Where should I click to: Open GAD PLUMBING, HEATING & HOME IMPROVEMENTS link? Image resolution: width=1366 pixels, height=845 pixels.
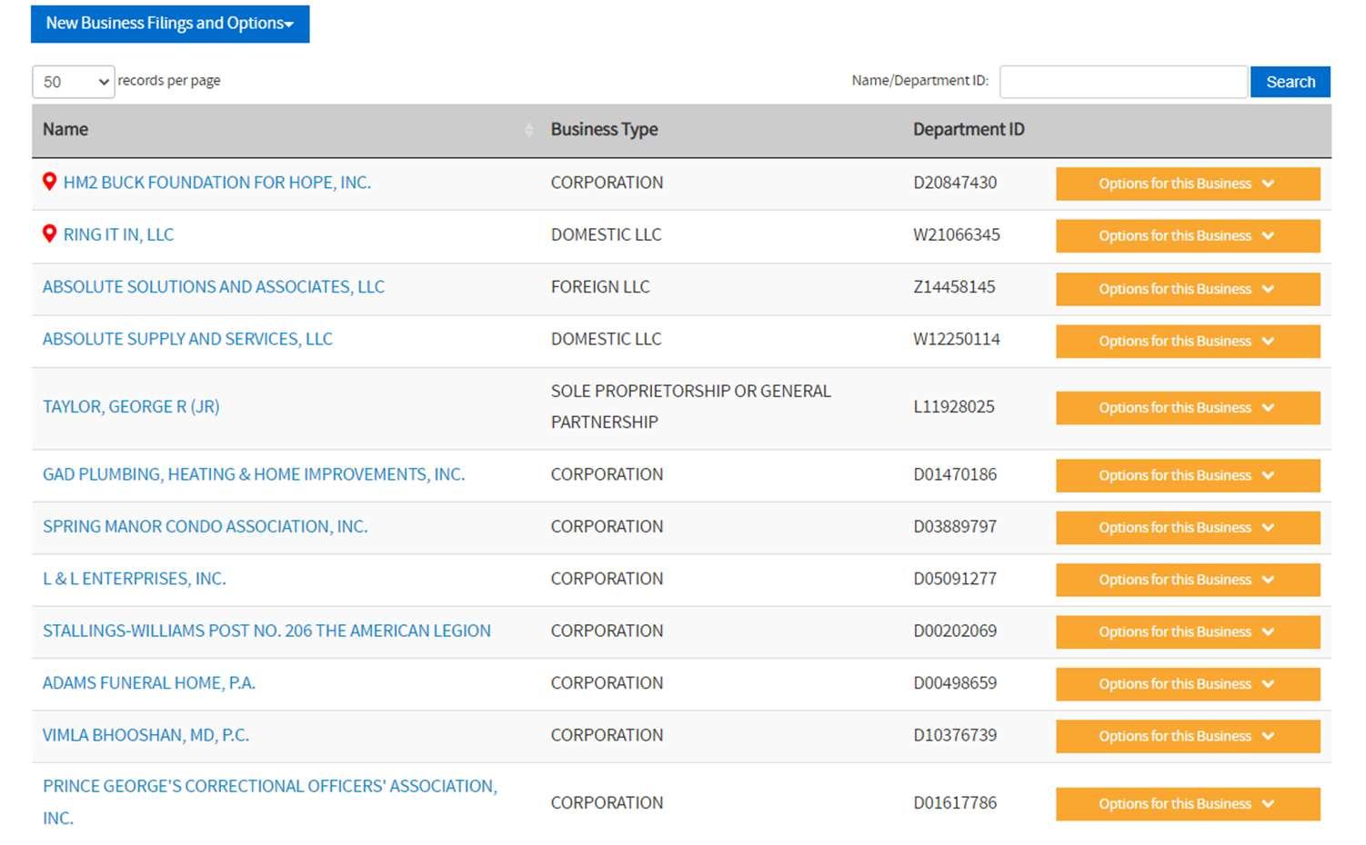[254, 474]
